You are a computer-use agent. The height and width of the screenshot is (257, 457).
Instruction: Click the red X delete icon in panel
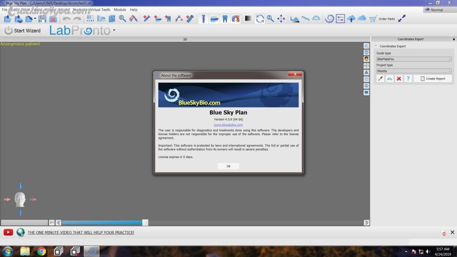399,79
